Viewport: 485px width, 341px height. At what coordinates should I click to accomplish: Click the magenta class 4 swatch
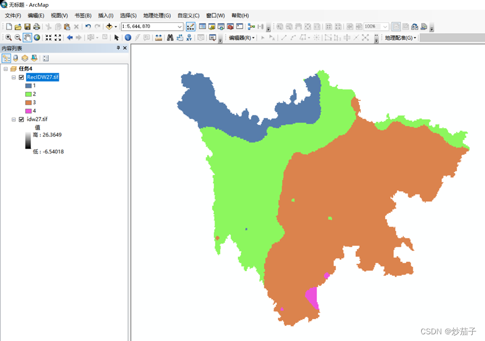[x=29, y=111]
